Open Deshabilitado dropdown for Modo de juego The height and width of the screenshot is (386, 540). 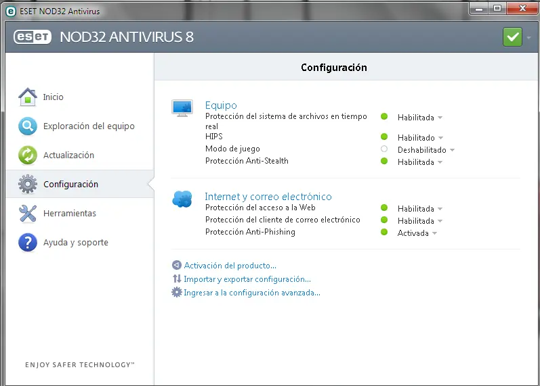[426, 150]
